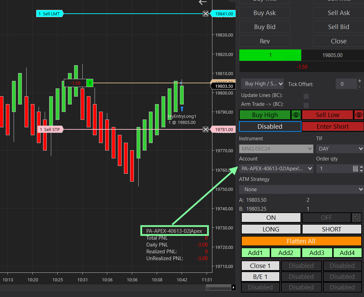
Task: Enable the Update Lines (BC) checkbox
Action: pyautogui.click(x=306, y=97)
